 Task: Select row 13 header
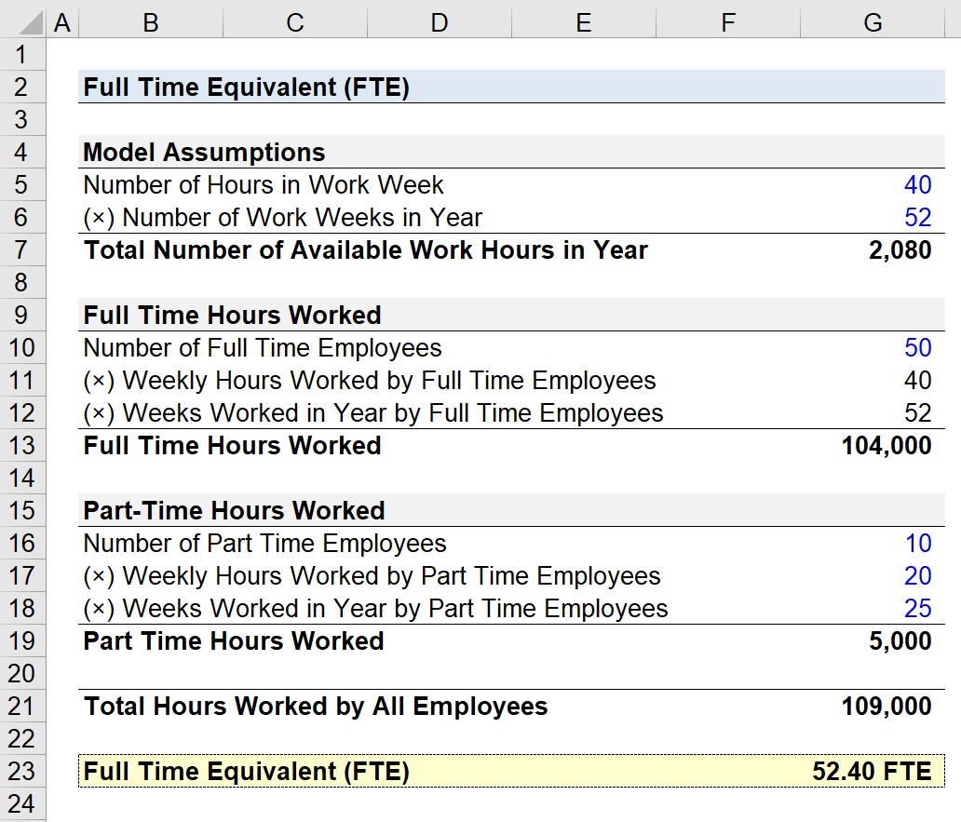coord(22,445)
